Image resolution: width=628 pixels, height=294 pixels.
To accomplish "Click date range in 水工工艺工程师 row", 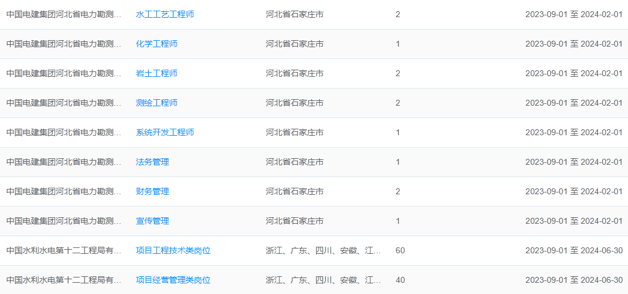I will pos(574,14).
